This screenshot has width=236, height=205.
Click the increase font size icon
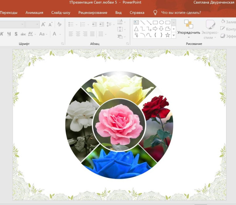(43, 24)
